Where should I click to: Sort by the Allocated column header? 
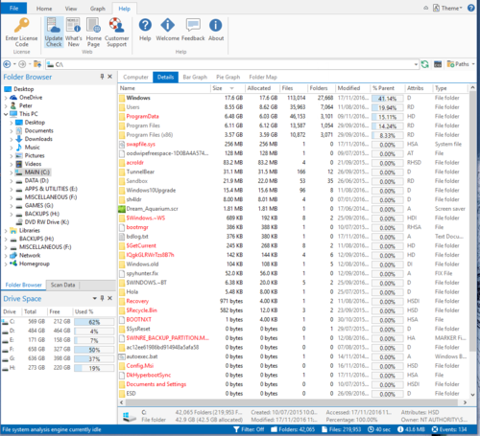click(x=262, y=88)
